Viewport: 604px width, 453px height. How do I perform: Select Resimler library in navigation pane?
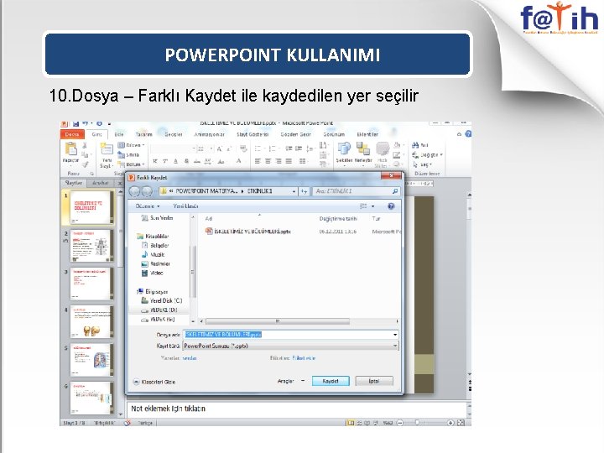(156, 264)
